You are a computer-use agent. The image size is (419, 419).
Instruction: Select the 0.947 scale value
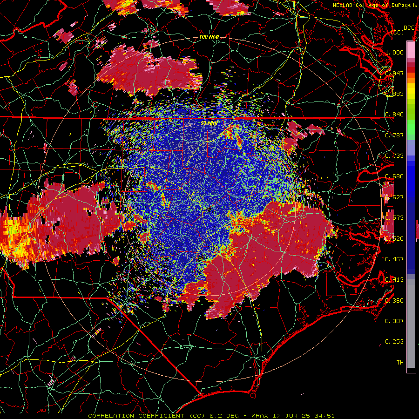click(394, 73)
